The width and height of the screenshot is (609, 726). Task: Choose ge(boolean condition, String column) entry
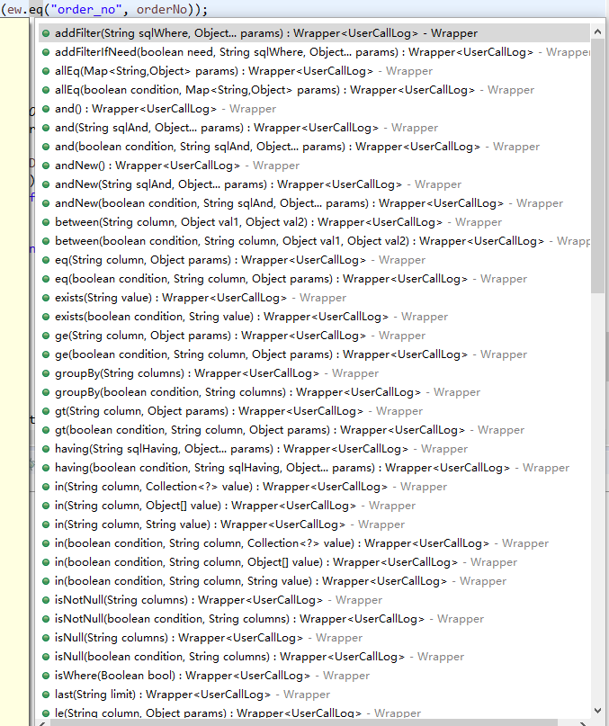tap(314, 354)
